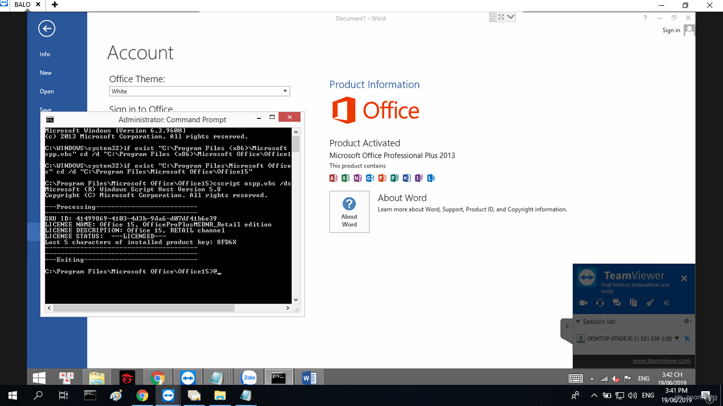This screenshot has height=406, width=723.
Task: Click Sign in at Word top right
Action: (671, 31)
